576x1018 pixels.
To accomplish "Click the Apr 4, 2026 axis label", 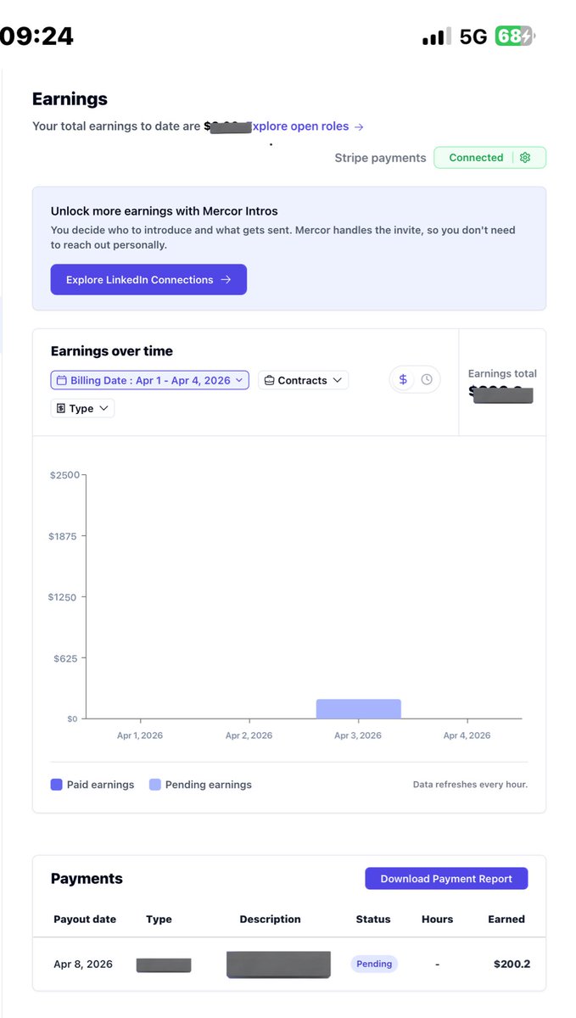I will tap(467, 736).
